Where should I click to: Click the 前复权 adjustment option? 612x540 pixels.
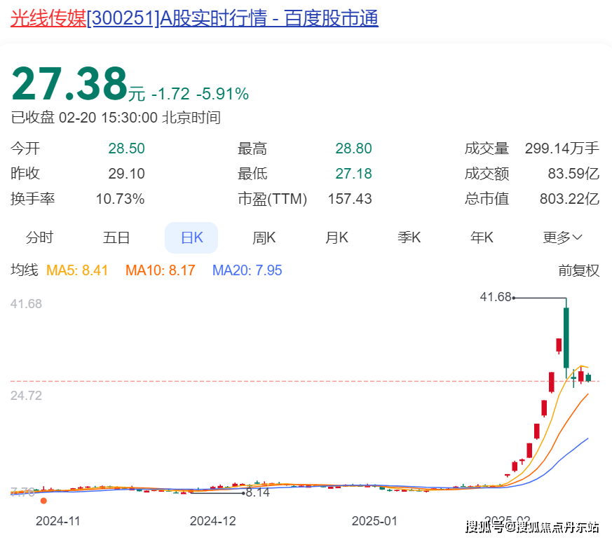tap(578, 270)
